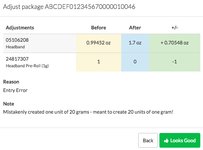
Task: Click the yellow before cell showing 1
Action: click(x=98, y=62)
